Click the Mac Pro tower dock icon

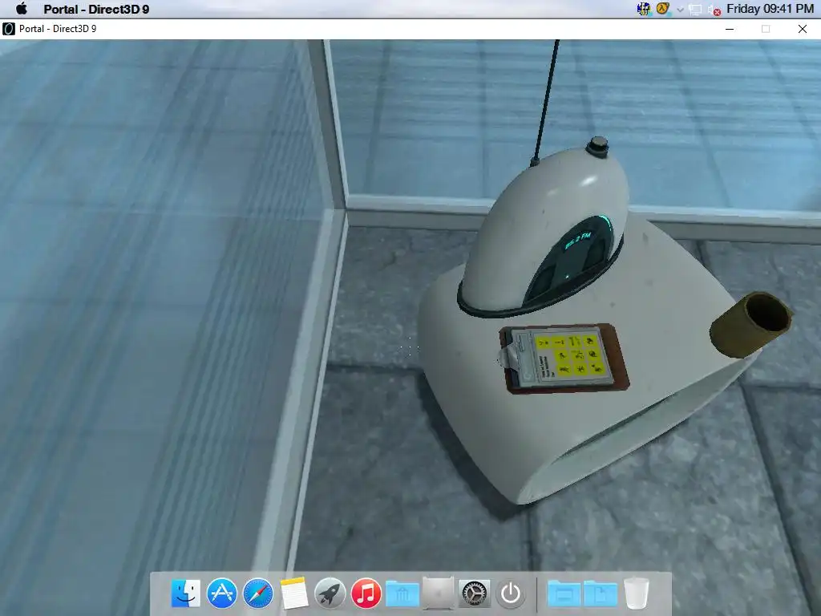(439, 594)
